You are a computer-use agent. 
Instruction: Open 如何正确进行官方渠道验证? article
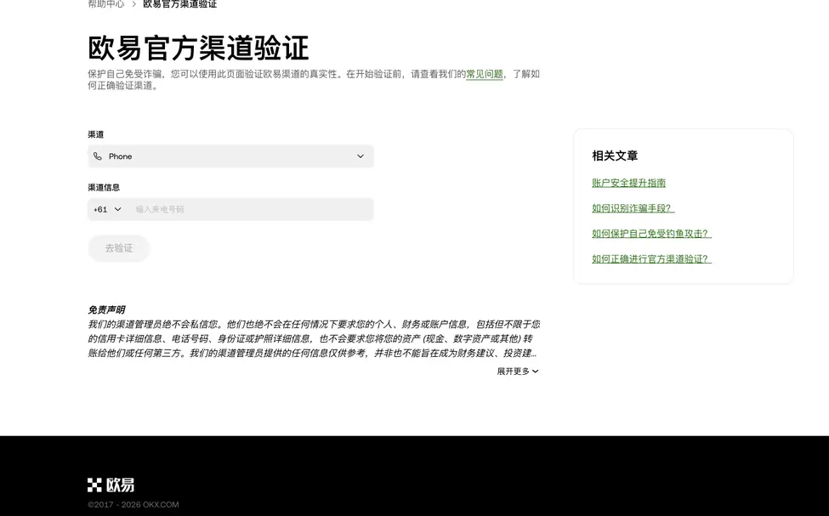(x=651, y=259)
